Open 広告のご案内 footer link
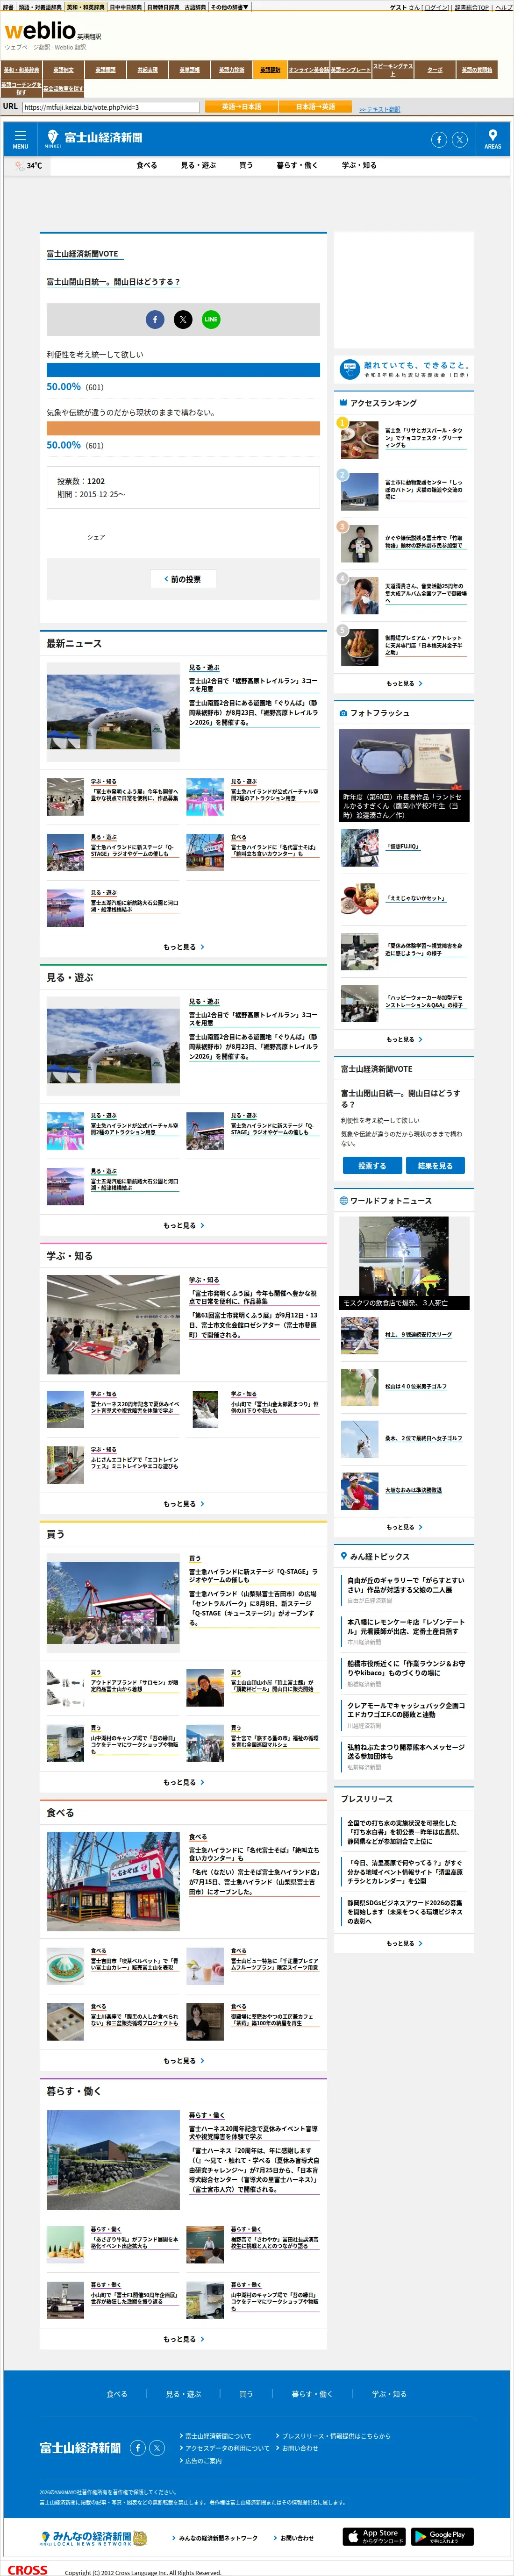This screenshot has height=2576, width=514. click(x=202, y=2461)
